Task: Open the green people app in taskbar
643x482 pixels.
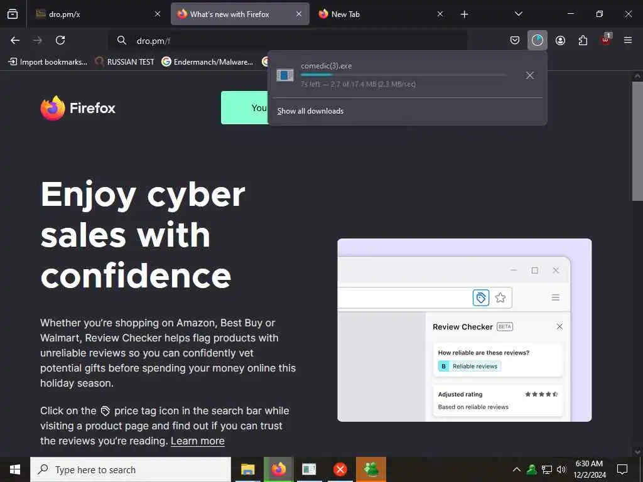Action: coord(371,469)
